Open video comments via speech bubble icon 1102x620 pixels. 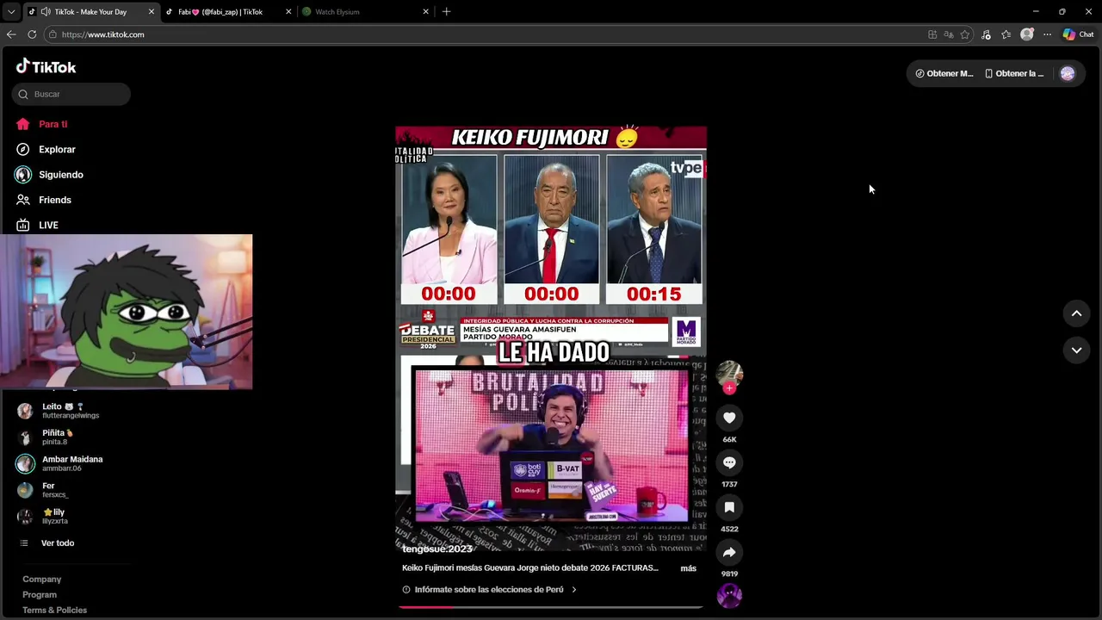pos(729,462)
